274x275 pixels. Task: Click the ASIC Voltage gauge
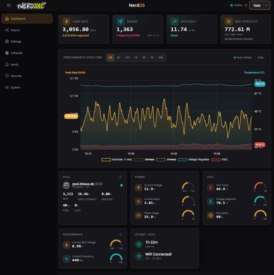pos(116,244)
